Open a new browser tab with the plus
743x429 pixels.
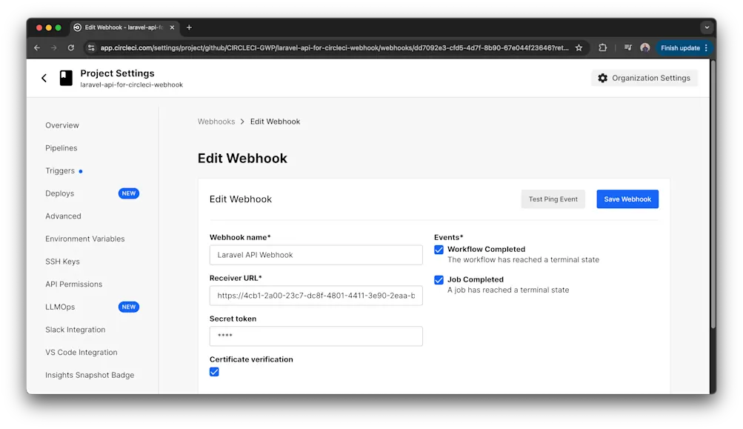188,27
